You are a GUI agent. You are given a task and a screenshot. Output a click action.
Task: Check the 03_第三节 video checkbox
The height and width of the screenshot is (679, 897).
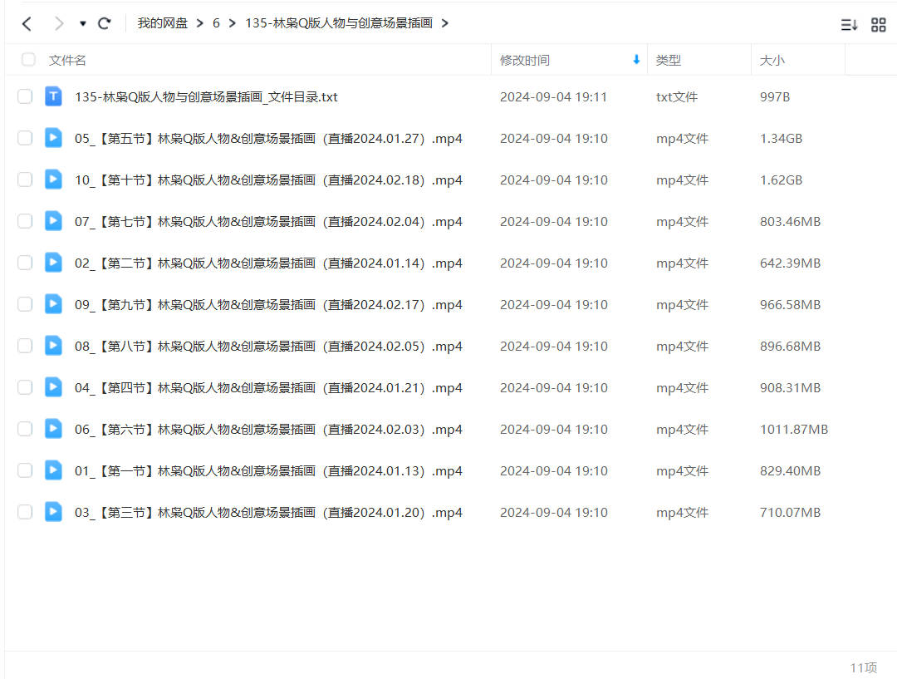coord(25,512)
